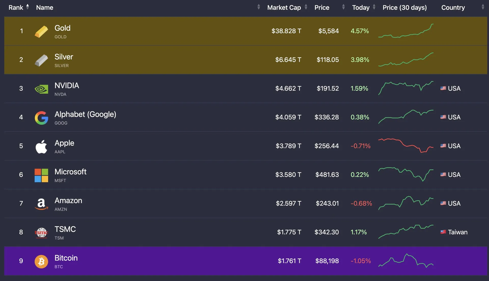
Task: Sort by Country column arrows
Action: pos(483,7)
